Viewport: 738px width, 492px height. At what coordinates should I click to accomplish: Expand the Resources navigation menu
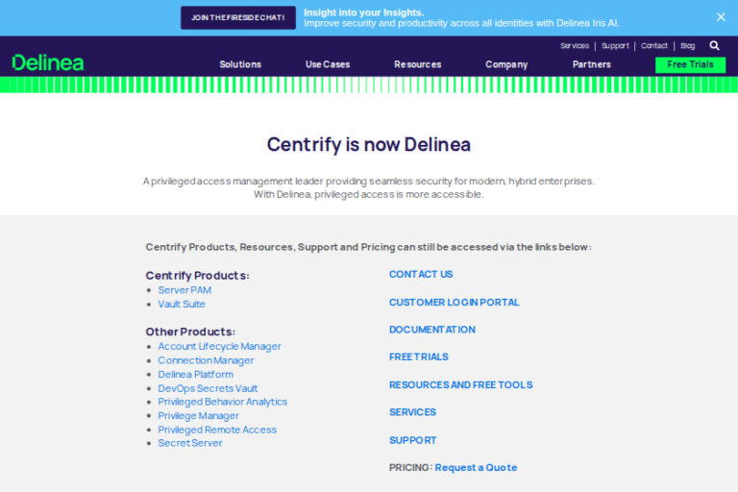pos(417,64)
